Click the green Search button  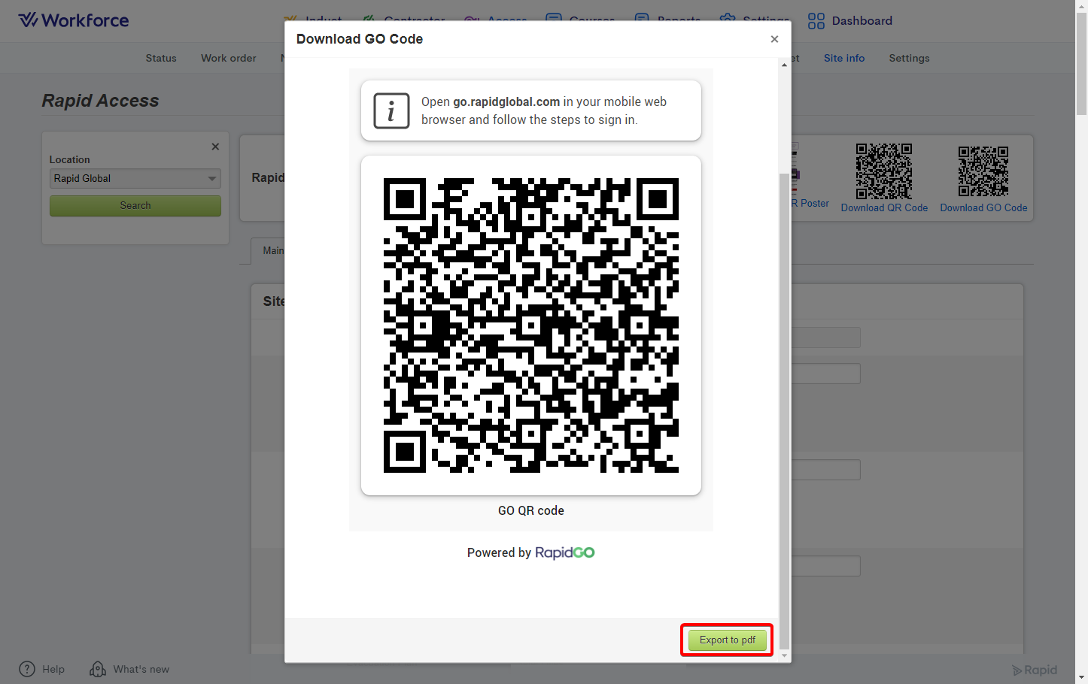pos(135,206)
